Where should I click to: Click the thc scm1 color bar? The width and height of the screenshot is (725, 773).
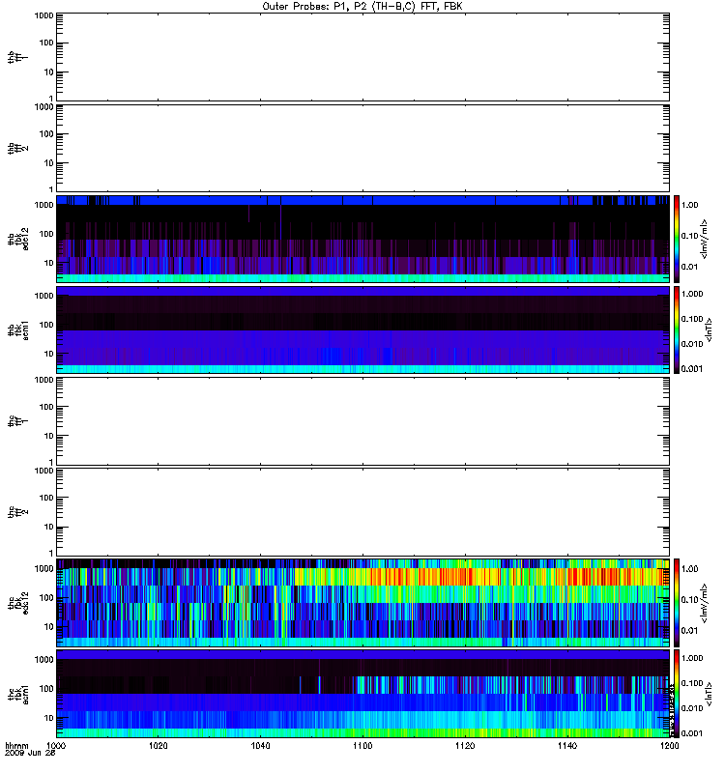678,694
